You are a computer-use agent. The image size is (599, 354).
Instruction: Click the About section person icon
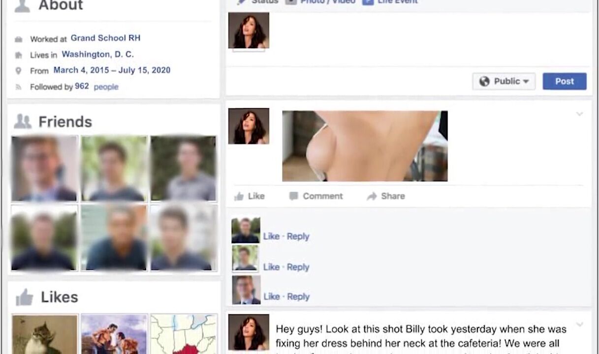(22, 5)
